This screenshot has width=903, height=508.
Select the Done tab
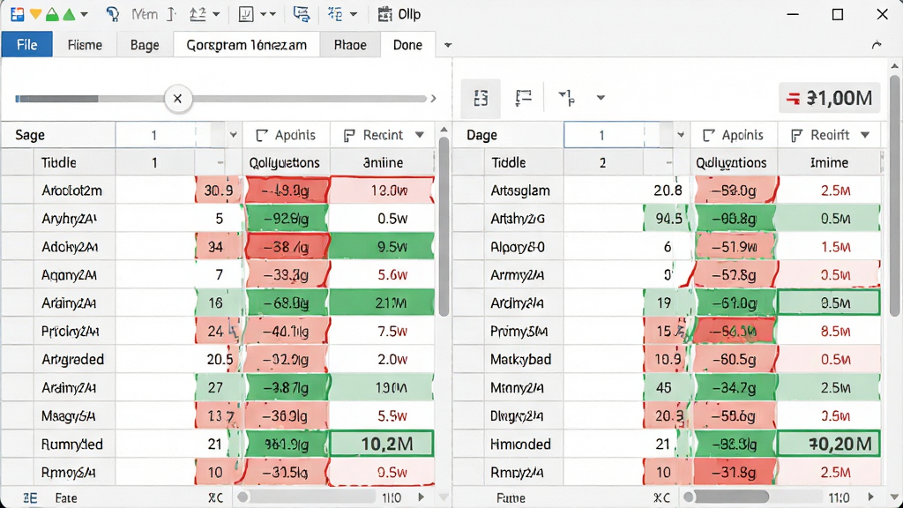407,45
